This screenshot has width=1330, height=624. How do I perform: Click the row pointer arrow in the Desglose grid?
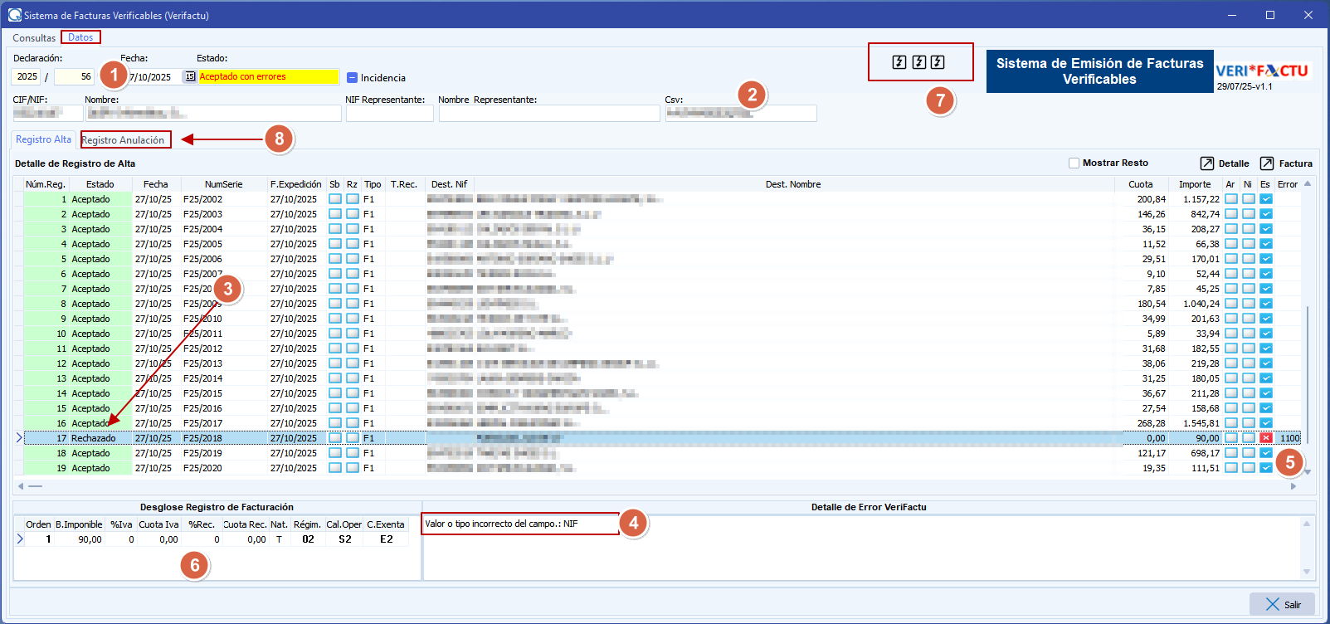click(20, 539)
